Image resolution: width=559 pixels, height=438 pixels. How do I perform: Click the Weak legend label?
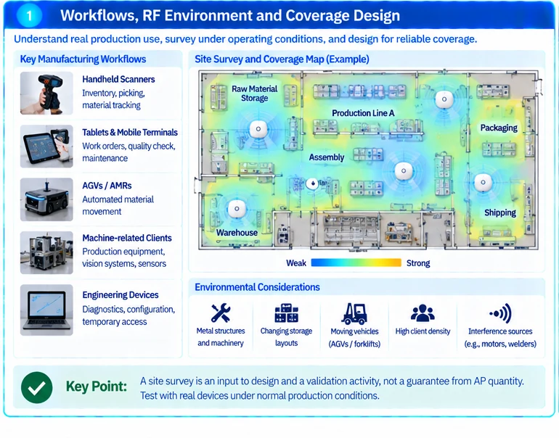pyautogui.click(x=296, y=263)
